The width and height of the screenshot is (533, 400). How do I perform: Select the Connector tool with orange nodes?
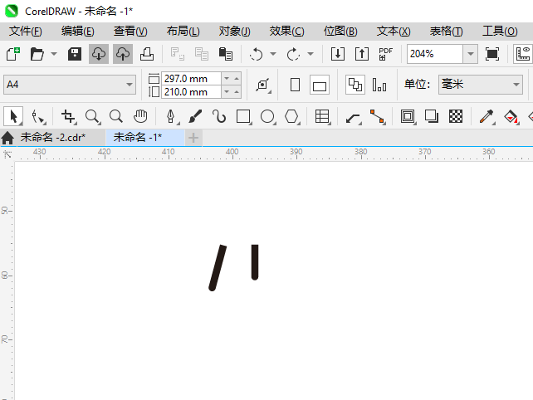coord(377,116)
